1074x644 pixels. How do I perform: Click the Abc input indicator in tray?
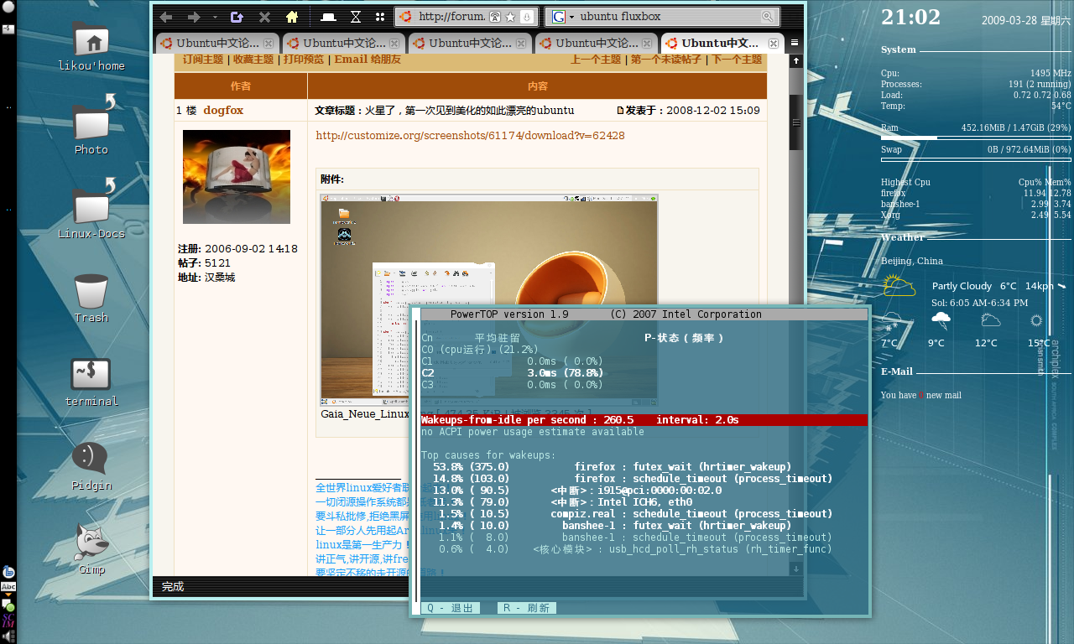[x=8, y=587]
